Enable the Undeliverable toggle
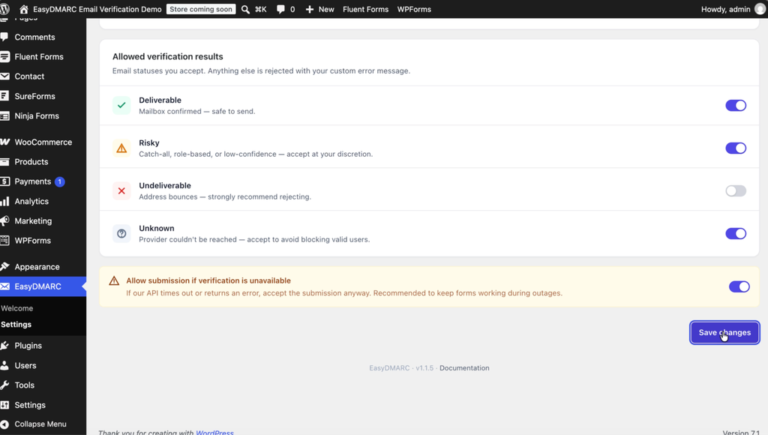The height and width of the screenshot is (435, 768). (x=736, y=191)
